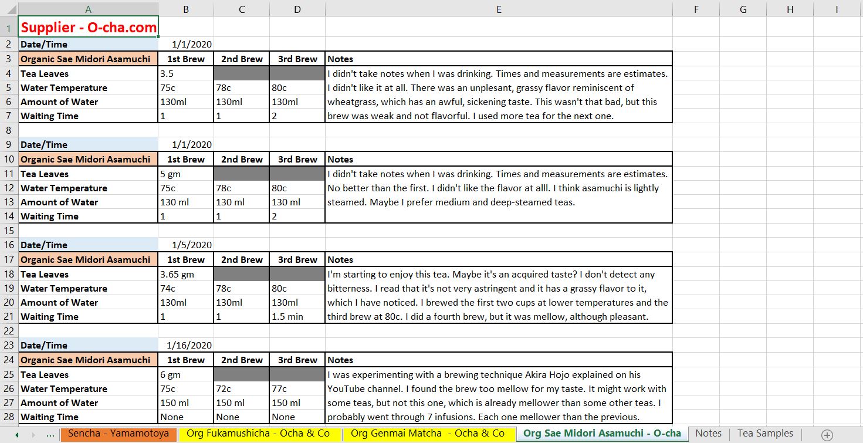Select row 8 header
The width and height of the screenshot is (863, 443).
(9, 130)
